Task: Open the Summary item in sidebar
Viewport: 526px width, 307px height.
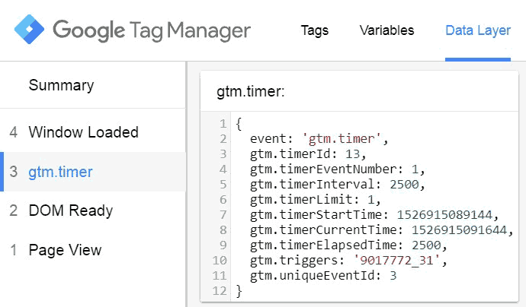Action: pyautogui.click(x=61, y=85)
